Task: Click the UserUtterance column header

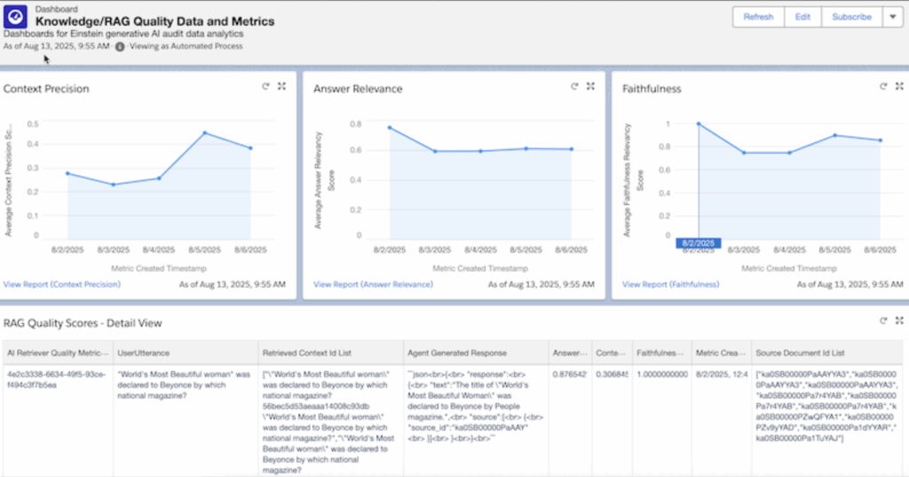Action: 144,352
